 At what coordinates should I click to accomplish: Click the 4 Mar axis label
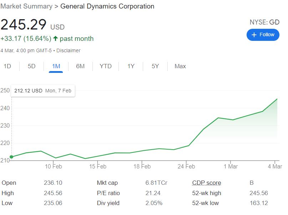coord(275,167)
